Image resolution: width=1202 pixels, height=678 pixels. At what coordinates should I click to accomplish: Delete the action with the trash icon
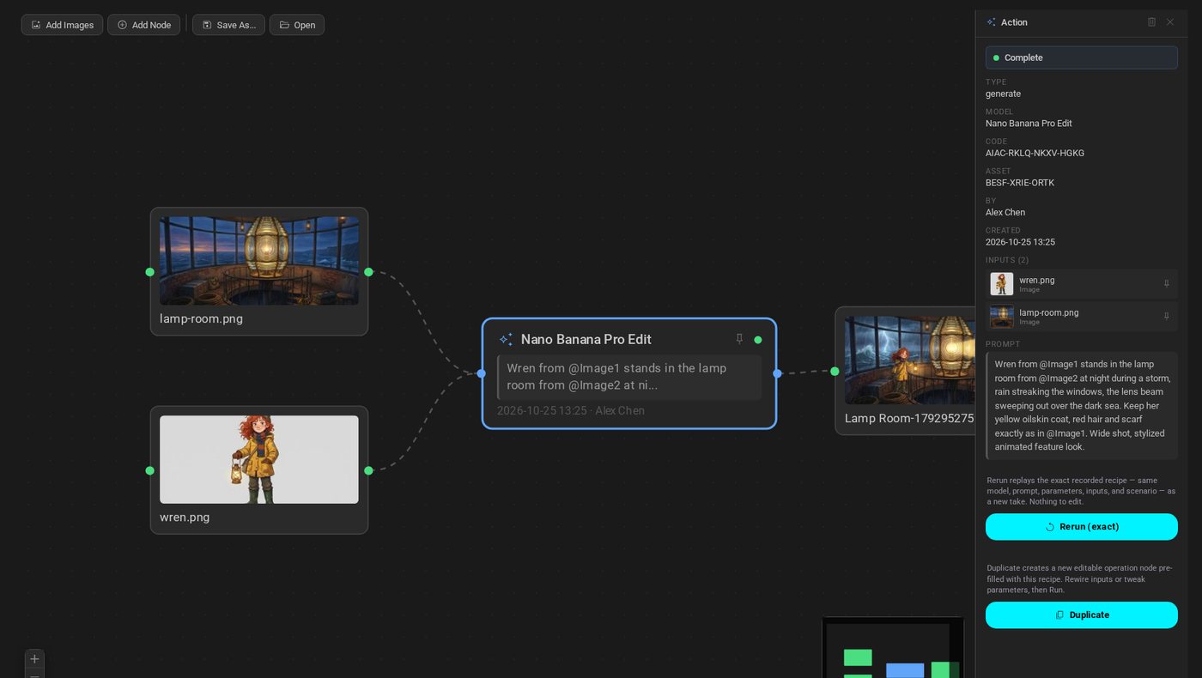[1151, 22]
